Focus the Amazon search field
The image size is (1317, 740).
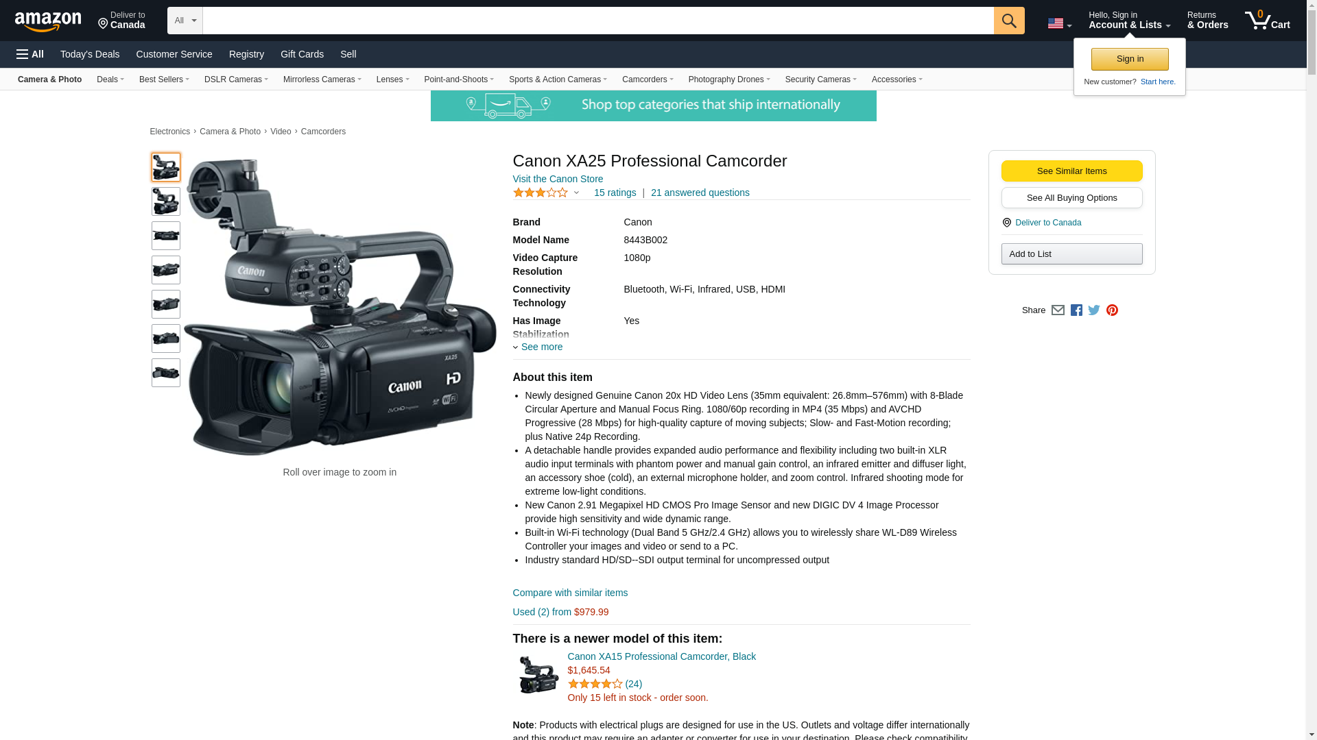598,21
